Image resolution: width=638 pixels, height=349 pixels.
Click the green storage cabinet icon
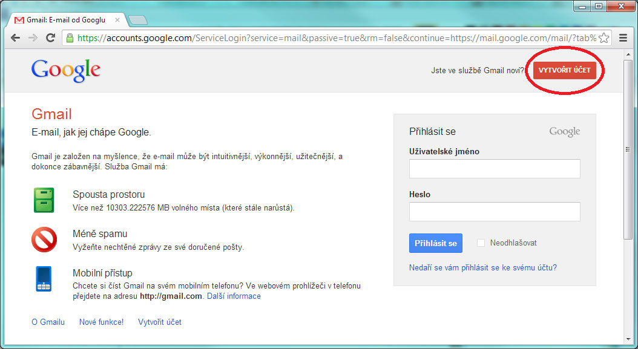tap(44, 200)
